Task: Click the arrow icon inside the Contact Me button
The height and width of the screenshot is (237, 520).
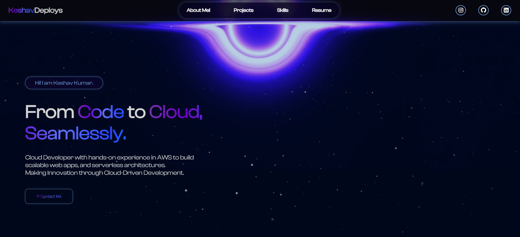Action: [x=38, y=196]
